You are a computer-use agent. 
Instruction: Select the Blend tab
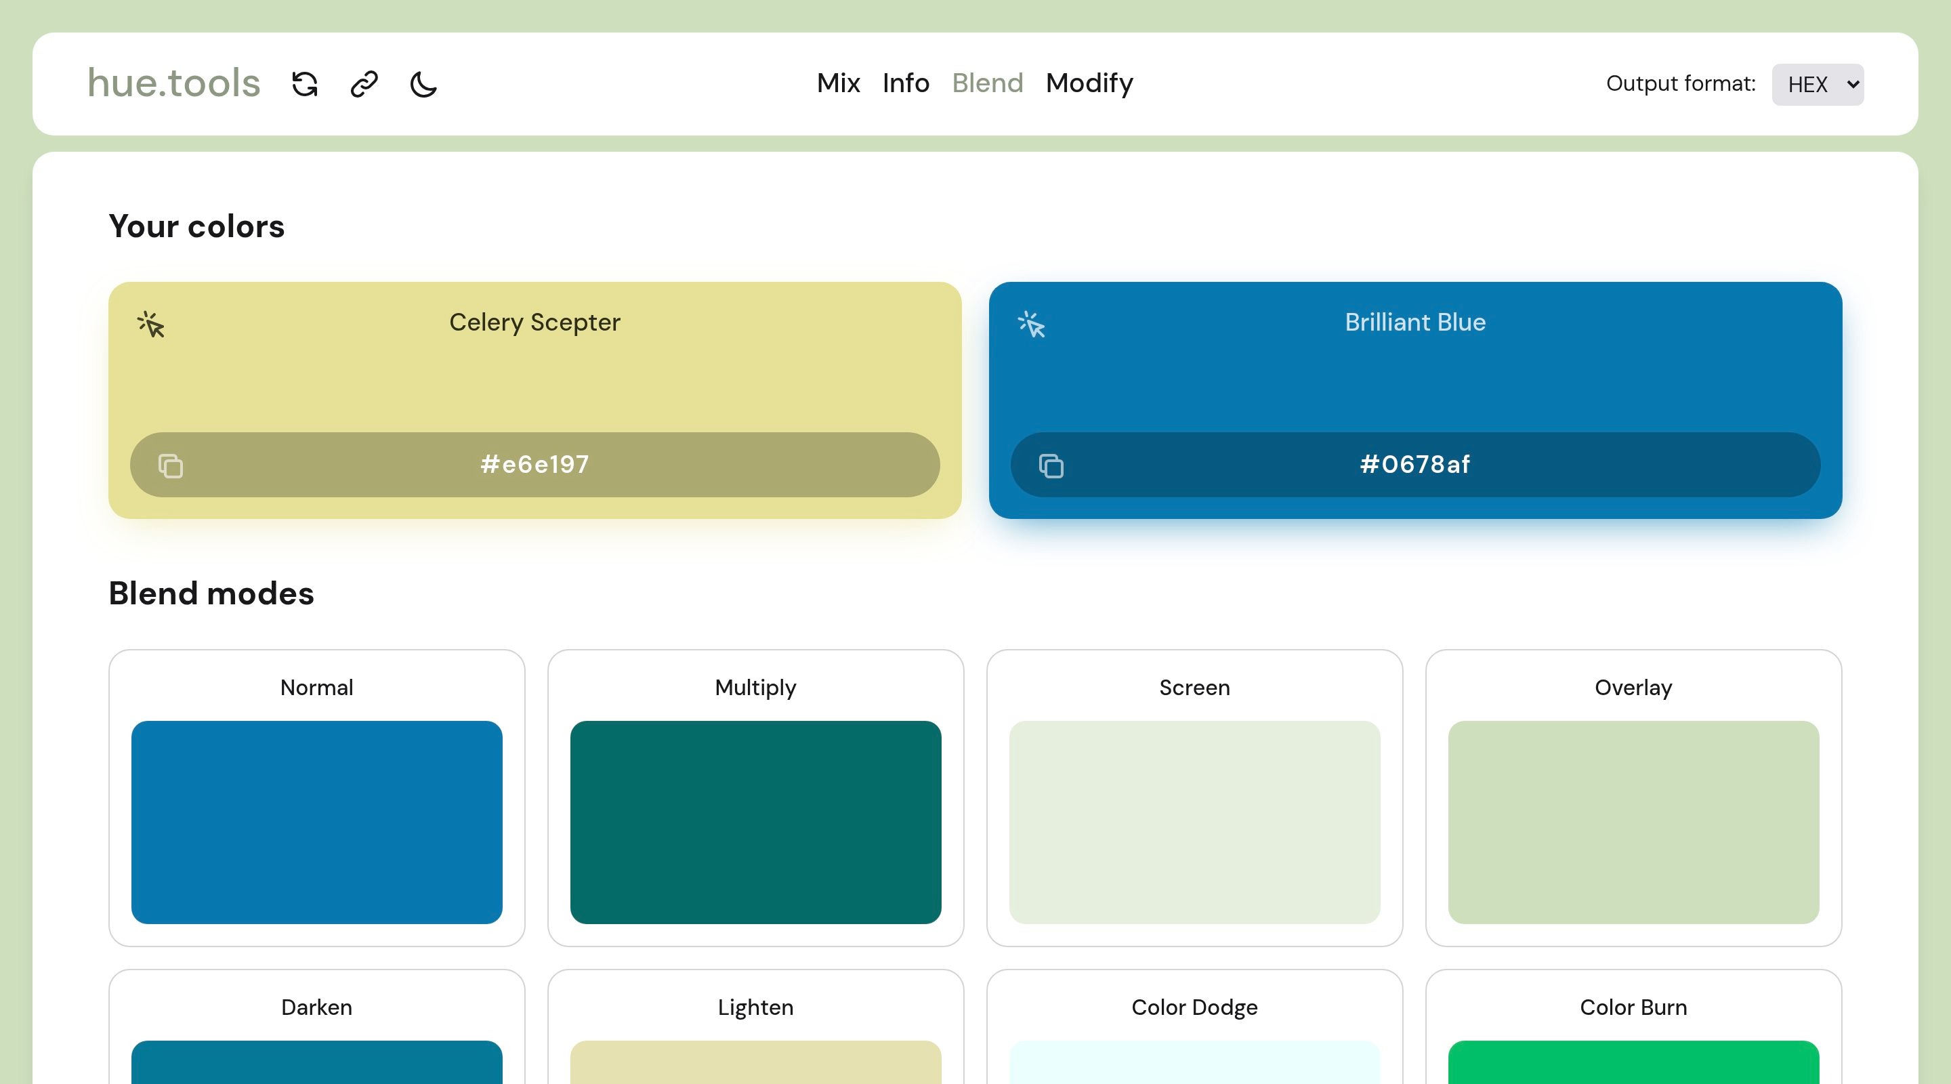point(987,83)
